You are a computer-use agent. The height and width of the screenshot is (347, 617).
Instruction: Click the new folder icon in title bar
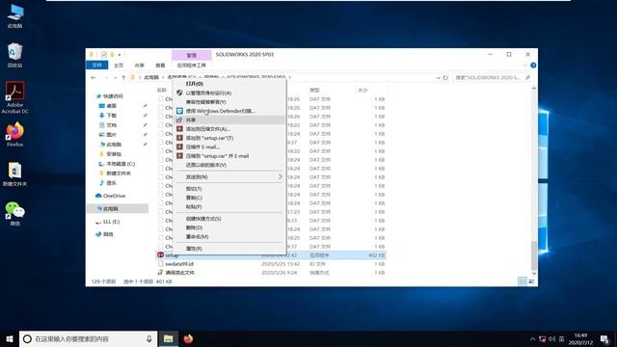[x=112, y=55]
